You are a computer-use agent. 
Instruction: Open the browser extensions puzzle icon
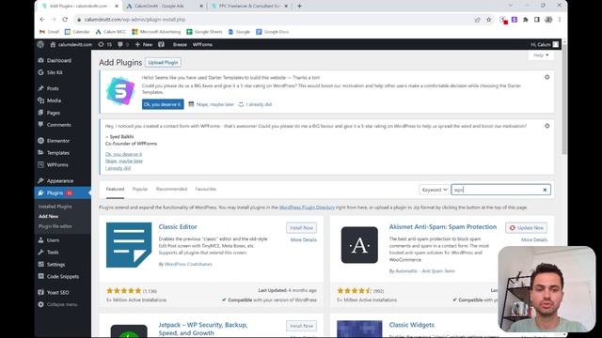[525, 20]
